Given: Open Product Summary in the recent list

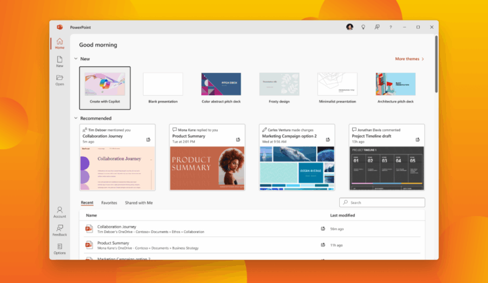Looking at the screenshot, I should pyautogui.click(x=252, y=245).
